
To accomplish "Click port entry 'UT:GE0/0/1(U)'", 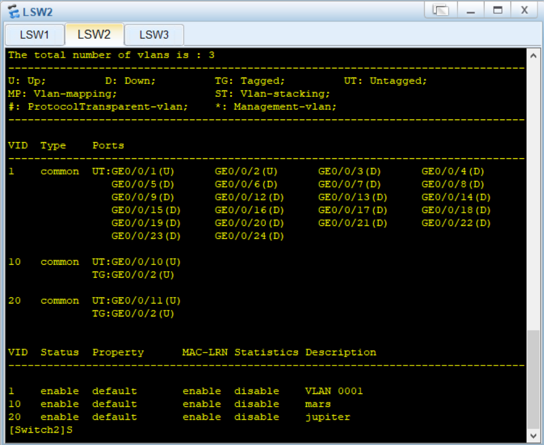I will click(x=133, y=171).
